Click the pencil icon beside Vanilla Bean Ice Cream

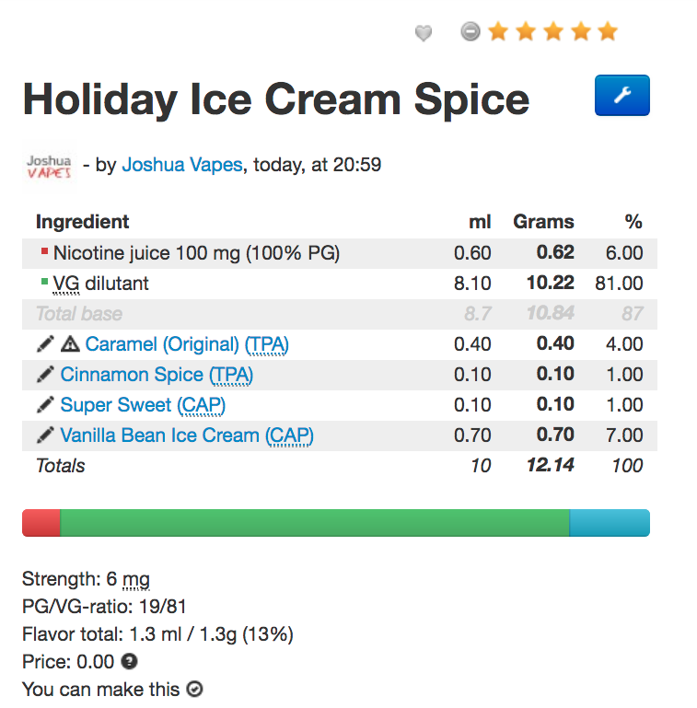point(45,435)
